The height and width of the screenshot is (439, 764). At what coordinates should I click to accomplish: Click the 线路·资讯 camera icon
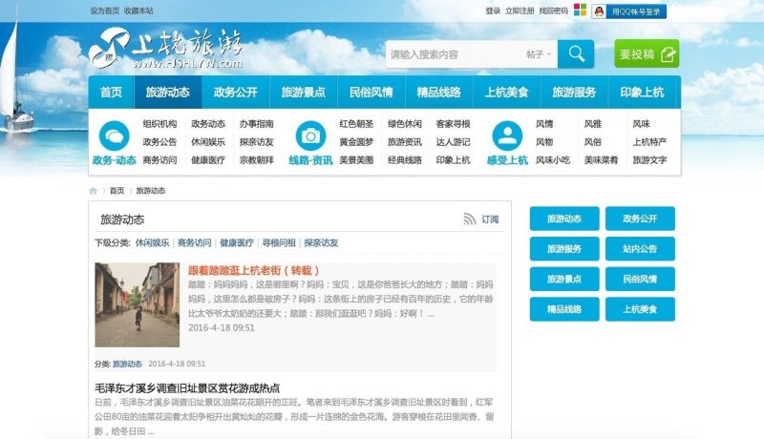click(311, 136)
